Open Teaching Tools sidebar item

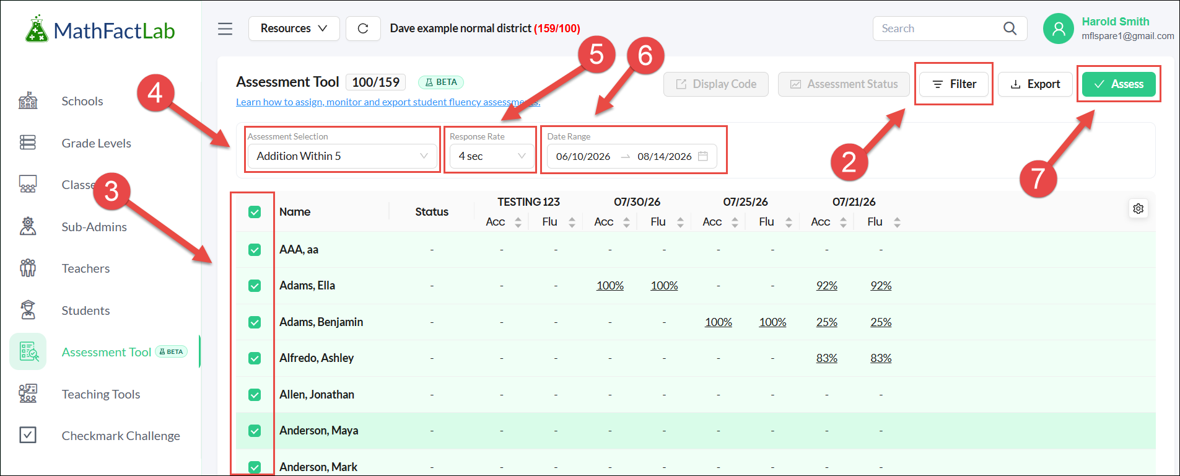click(x=101, y=394)
